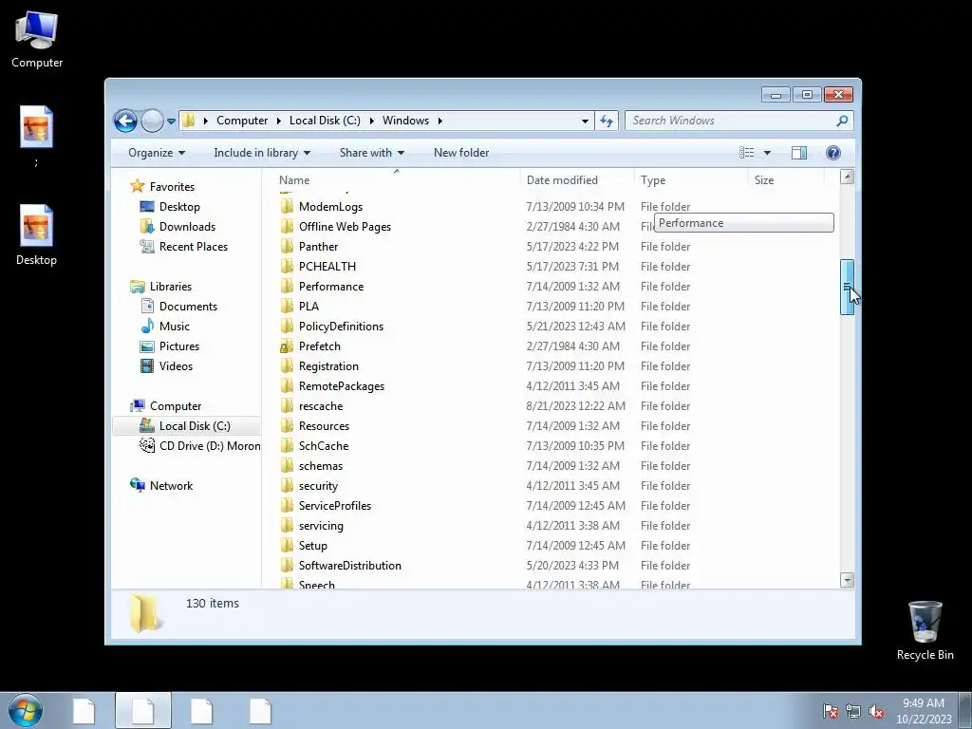The height and width of the screenshot is (729, 972).
Task: Select the PLA folder
Action: (x=308, y=307)
